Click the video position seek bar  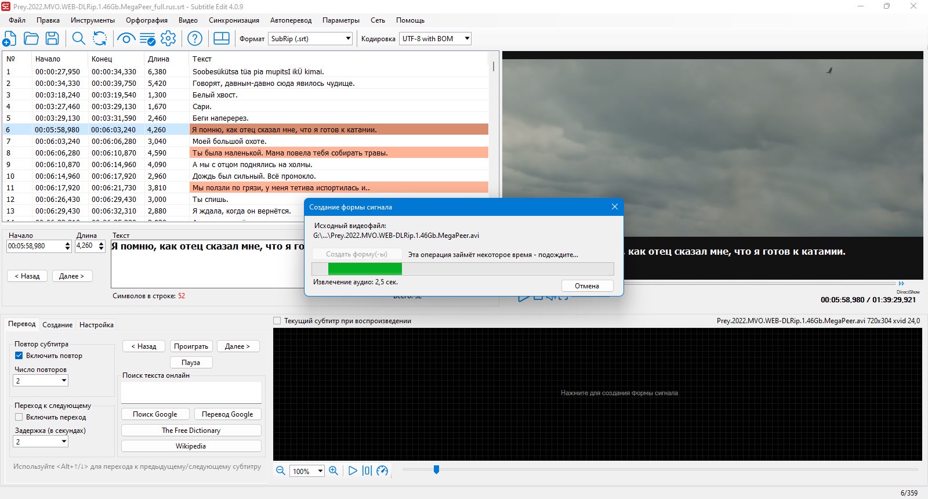pyautogui.click(x=760, y=283)
